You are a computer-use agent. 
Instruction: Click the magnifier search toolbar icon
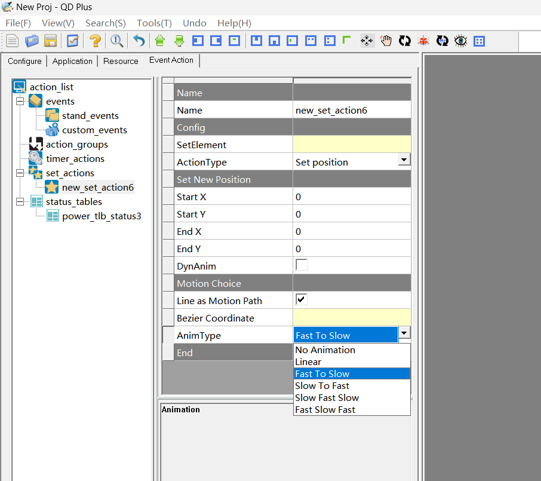(x=116, y=41)
